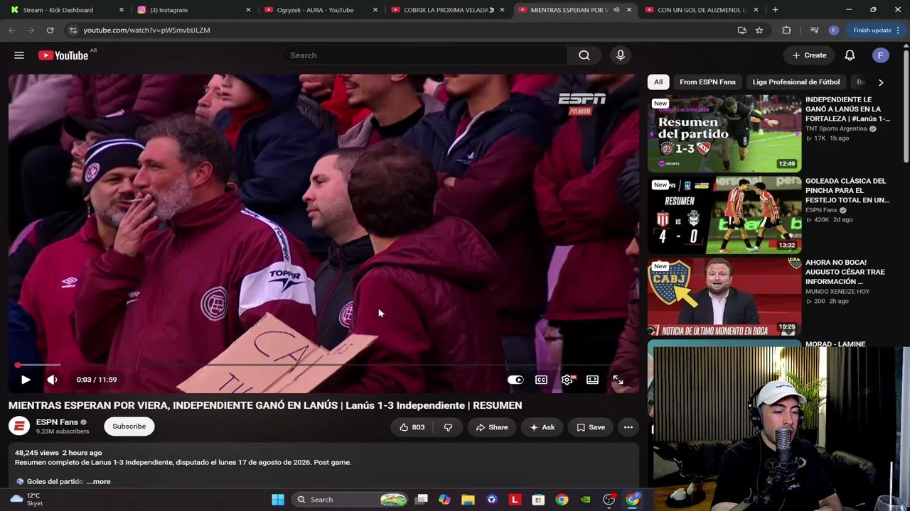Click the address bar URL
The image size is (910, 511).
(146, 30)
